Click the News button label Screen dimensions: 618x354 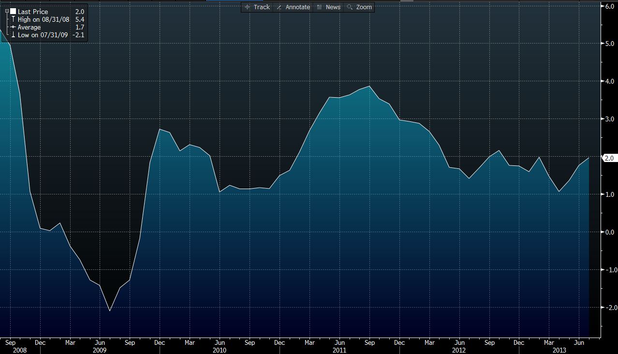click(x=333, y=7)
